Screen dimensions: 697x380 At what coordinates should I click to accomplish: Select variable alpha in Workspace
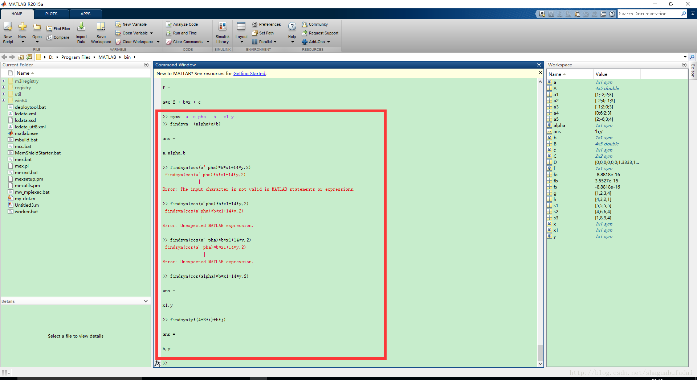(x=559, y=125)
